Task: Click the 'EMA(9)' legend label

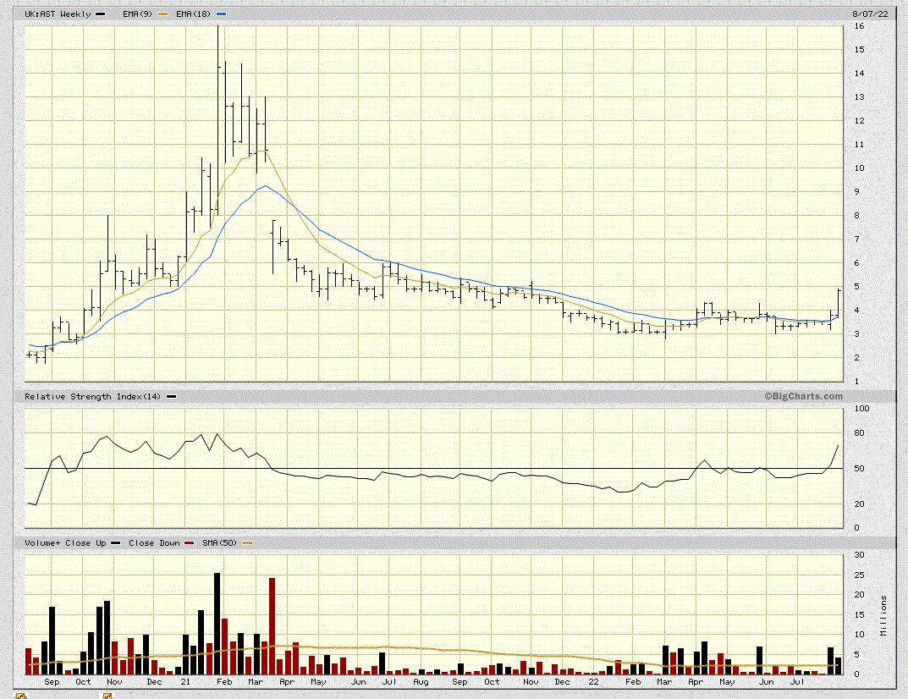Action: click(137, 14)
